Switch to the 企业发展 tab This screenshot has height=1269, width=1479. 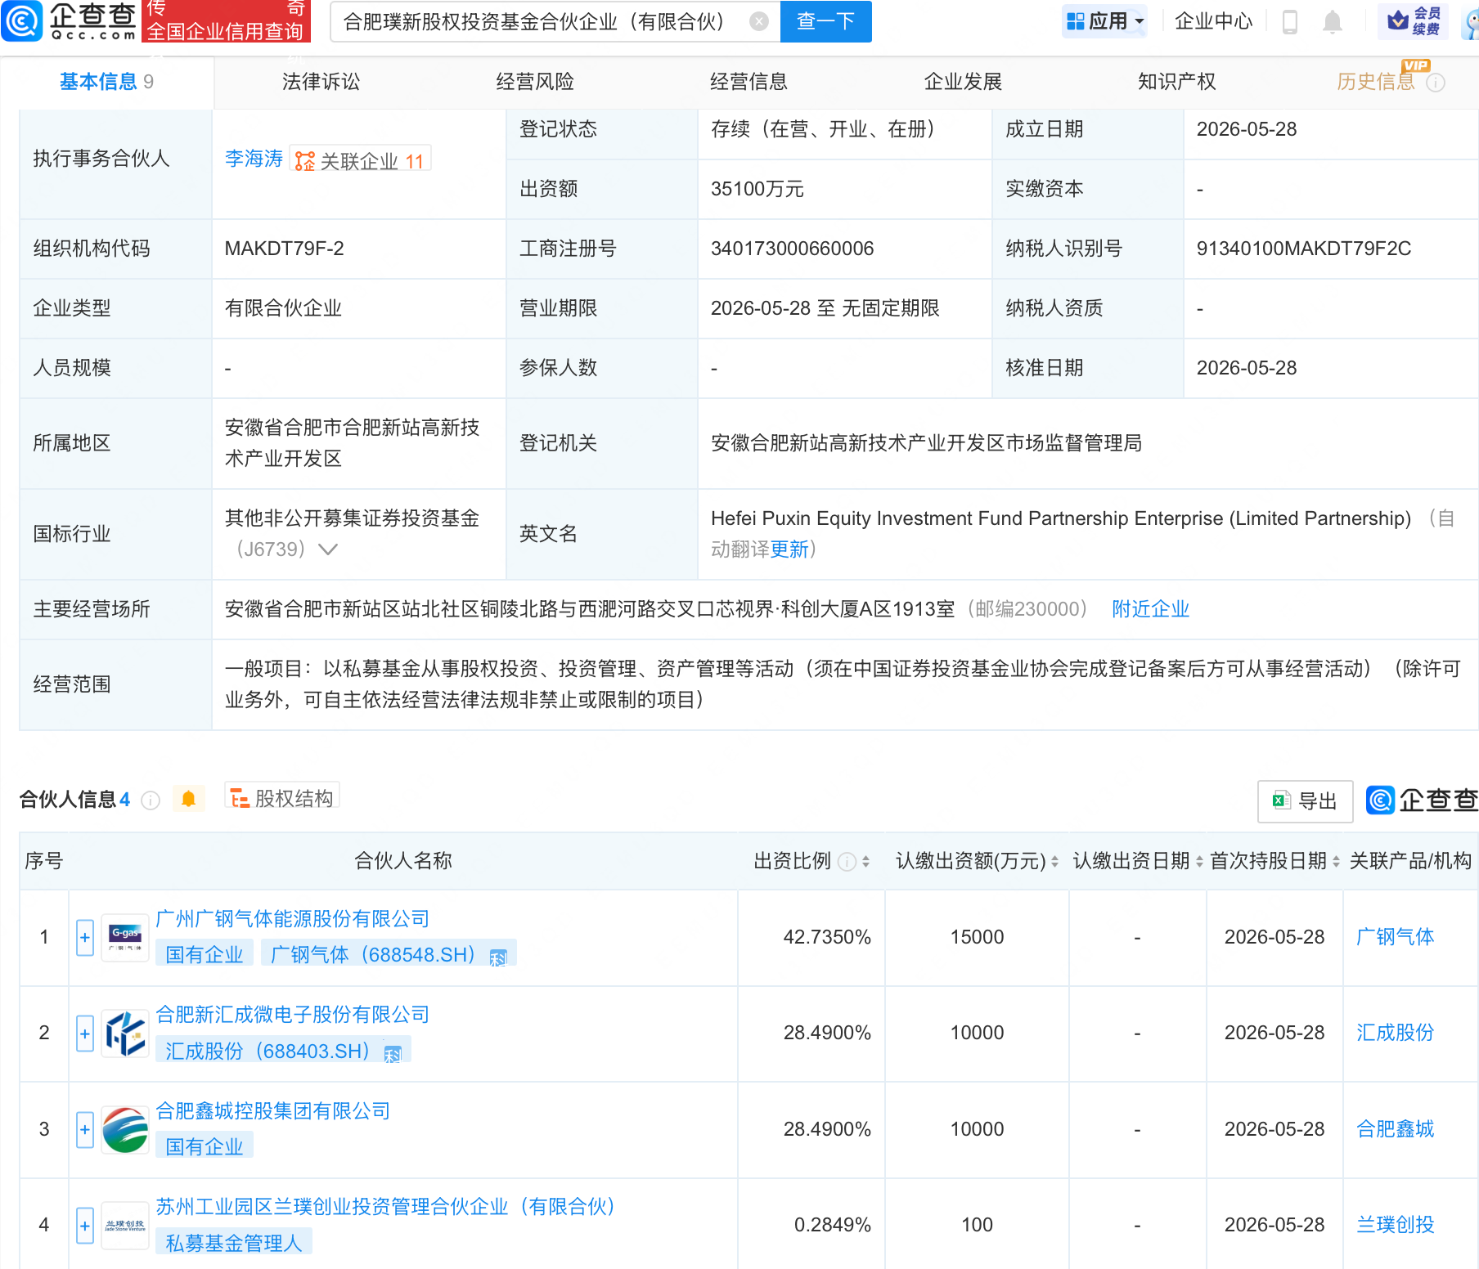tap(963, 82)
